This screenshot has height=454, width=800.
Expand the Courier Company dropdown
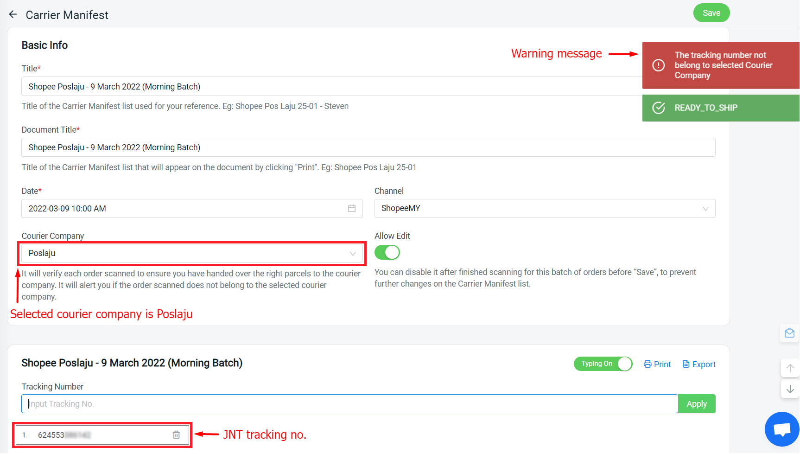coord(352,253)
